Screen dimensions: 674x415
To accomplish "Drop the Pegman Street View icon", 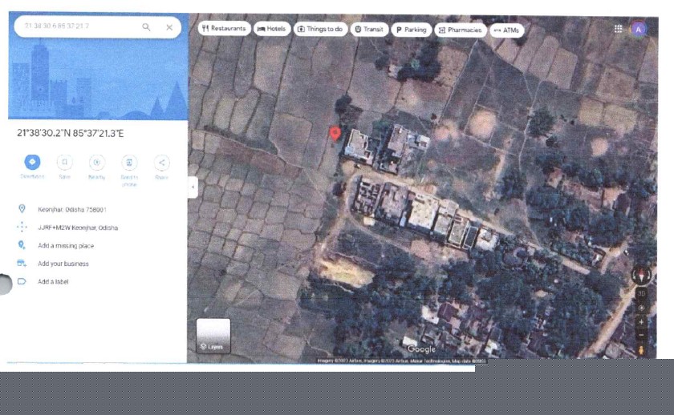I will [641, 349].
